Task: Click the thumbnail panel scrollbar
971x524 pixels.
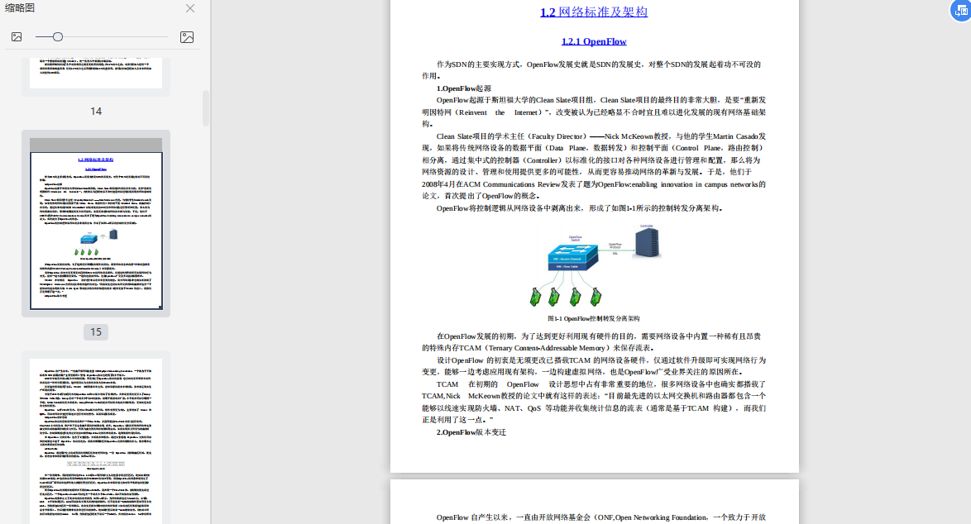Action: 206,108
